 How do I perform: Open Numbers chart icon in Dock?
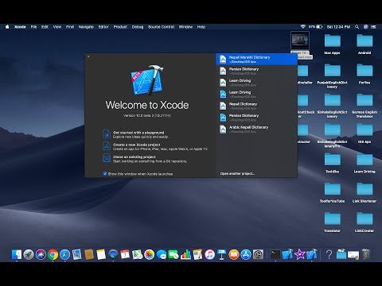[185, 254]
